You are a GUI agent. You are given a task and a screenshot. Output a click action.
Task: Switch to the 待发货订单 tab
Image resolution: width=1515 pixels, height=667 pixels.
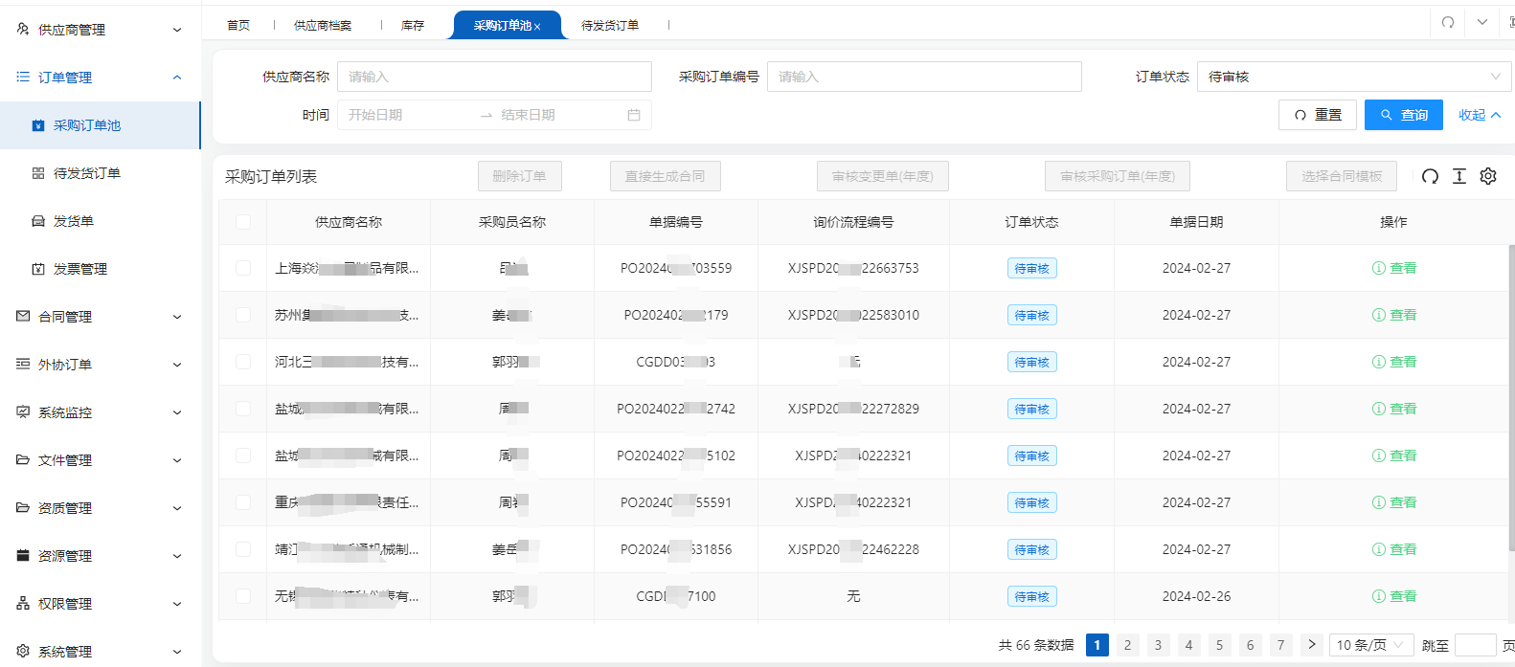[610, 26]
